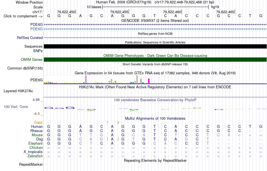Select the chr17: ruler label
Screen dimensions: 267x171
(x=37, y=12)
